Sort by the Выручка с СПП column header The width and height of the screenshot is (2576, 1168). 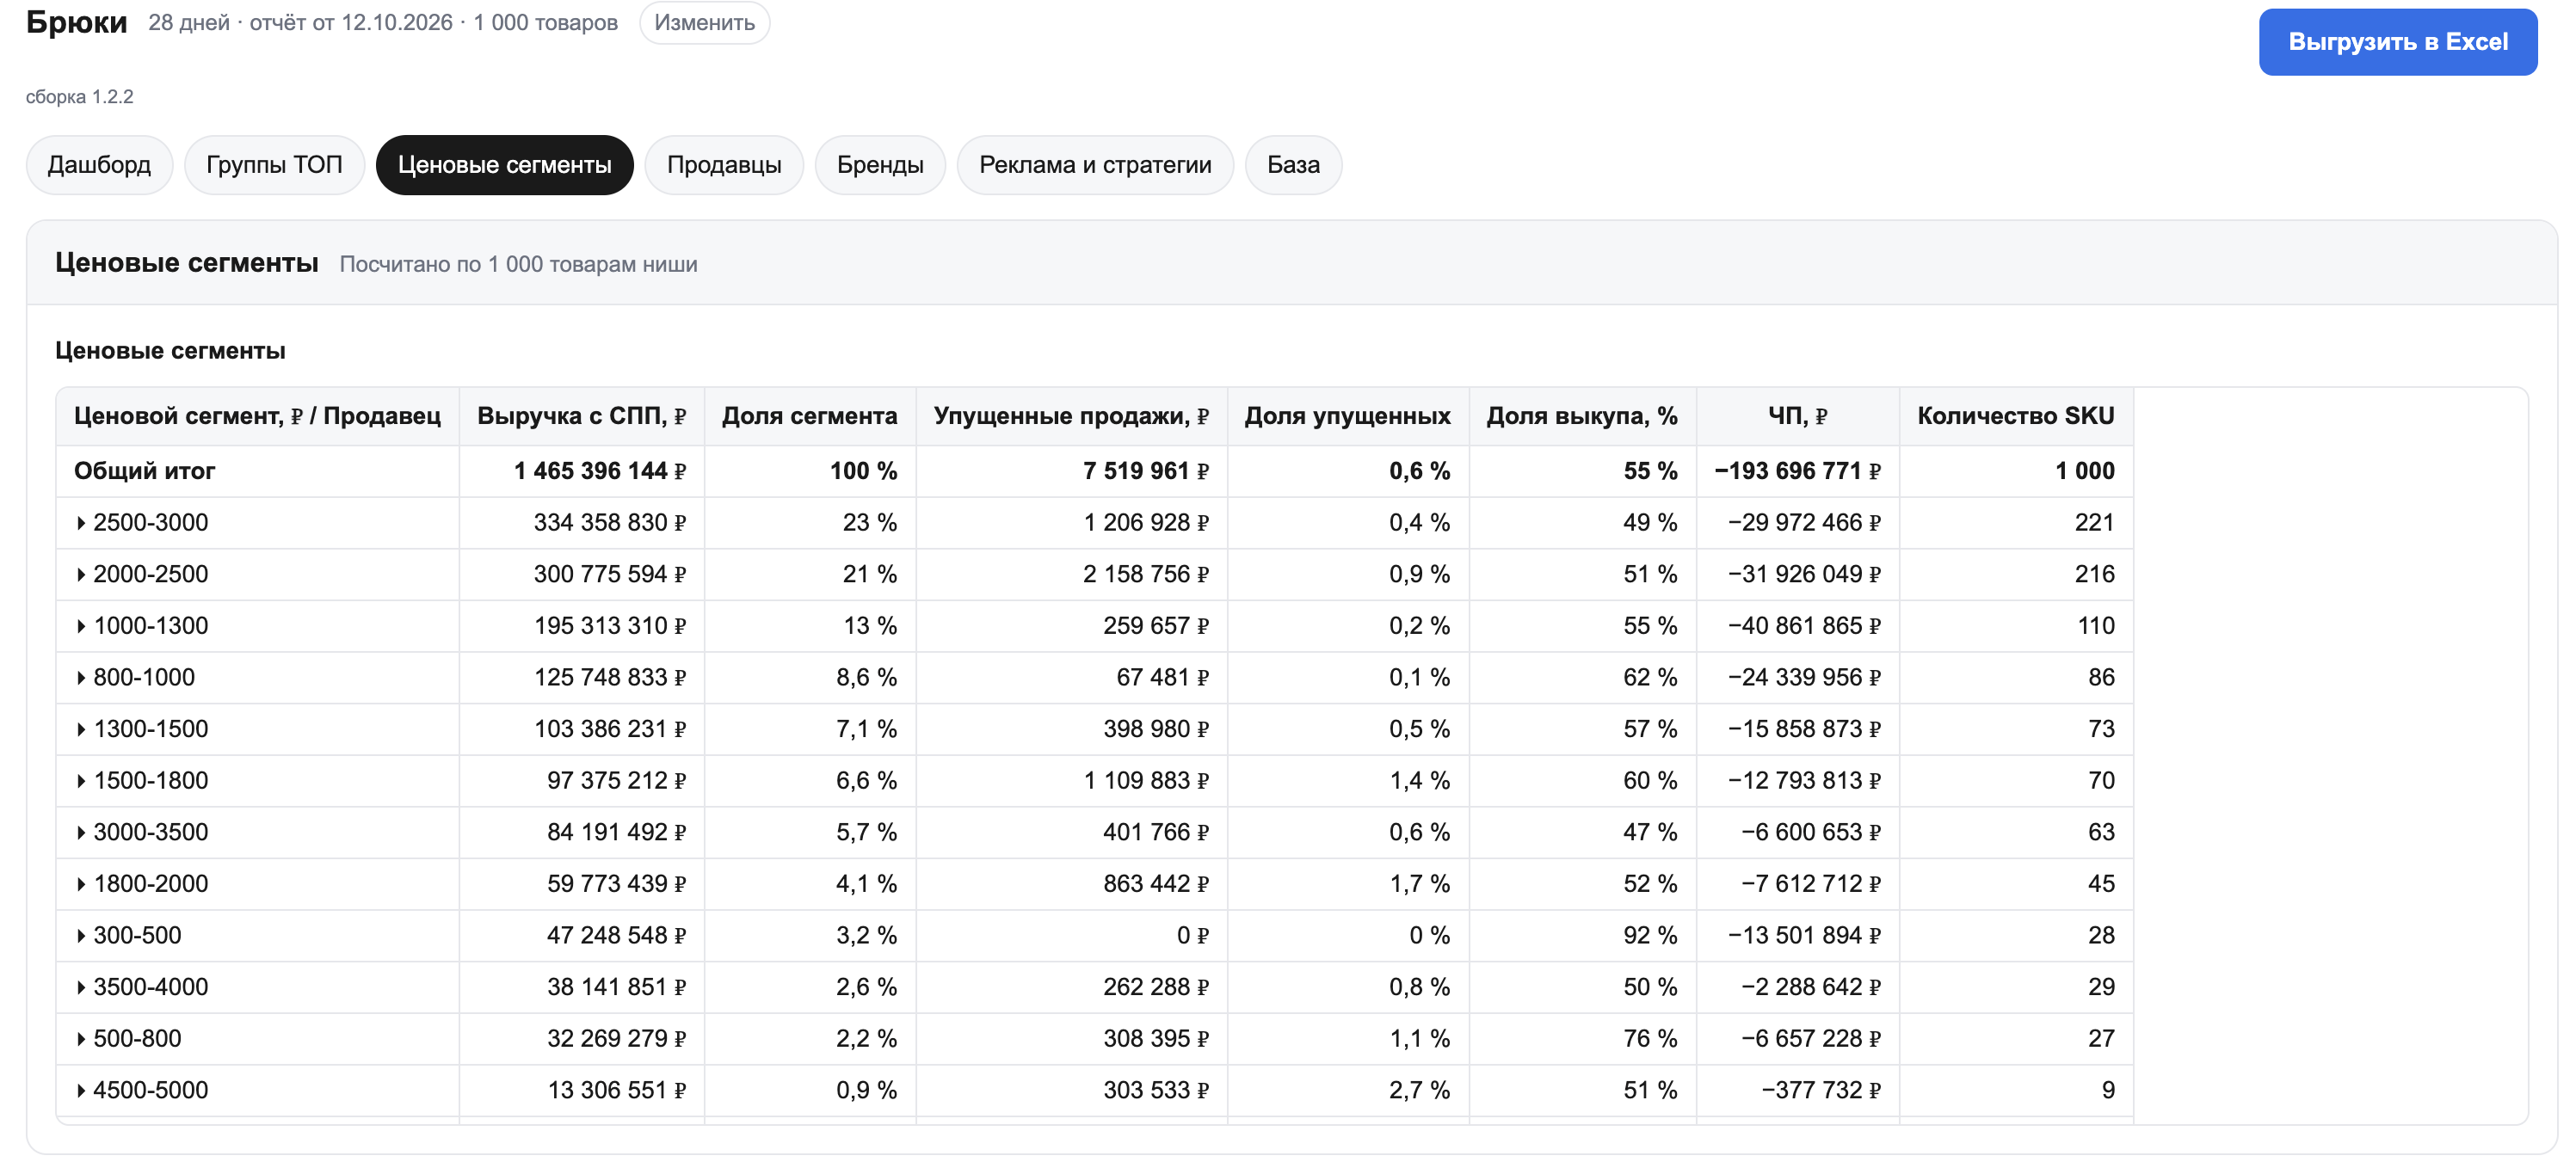coord(581,416)
